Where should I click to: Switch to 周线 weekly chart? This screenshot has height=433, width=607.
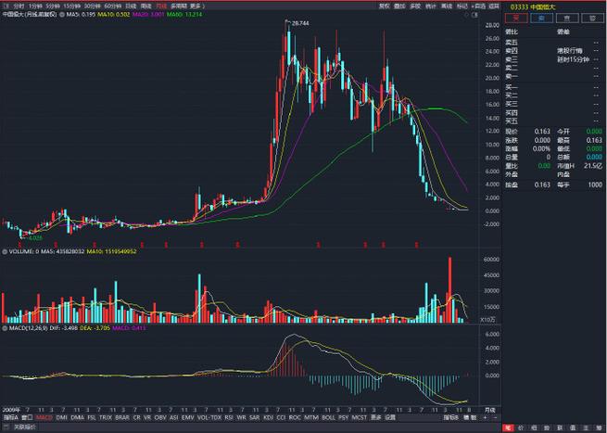click(x=145, y=6)
